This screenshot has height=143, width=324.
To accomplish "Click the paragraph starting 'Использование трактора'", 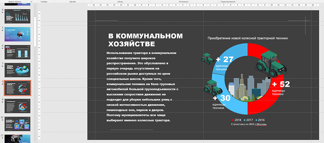I will click(142, 87).
